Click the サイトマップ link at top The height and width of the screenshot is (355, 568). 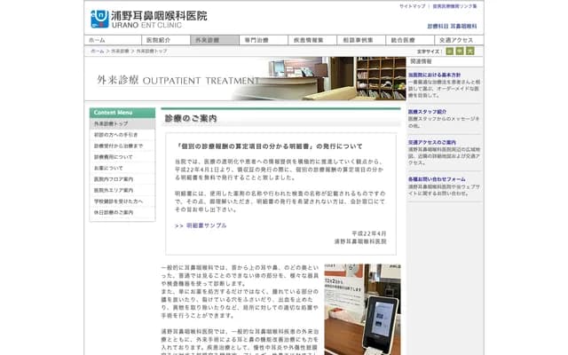tap(411, 6)
